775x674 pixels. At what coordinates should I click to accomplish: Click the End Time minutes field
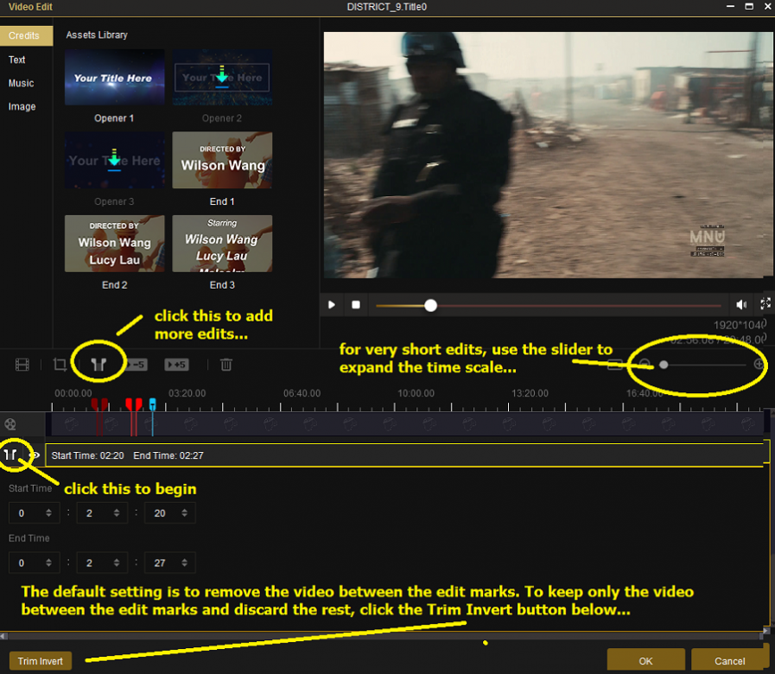[102, 563]
